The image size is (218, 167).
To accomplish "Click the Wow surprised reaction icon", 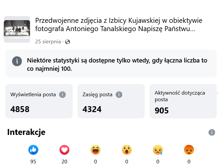I will click(x=127, y=150).
